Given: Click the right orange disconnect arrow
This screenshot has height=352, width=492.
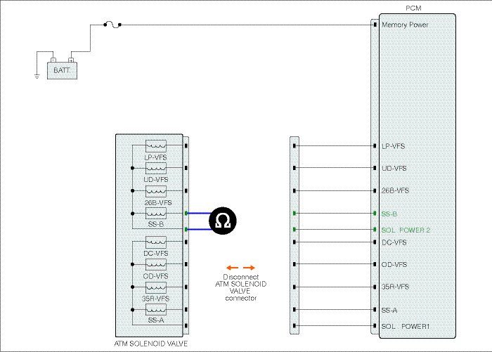Looking at the screenshot, I should pyautogui.click(x=249, y=268).
